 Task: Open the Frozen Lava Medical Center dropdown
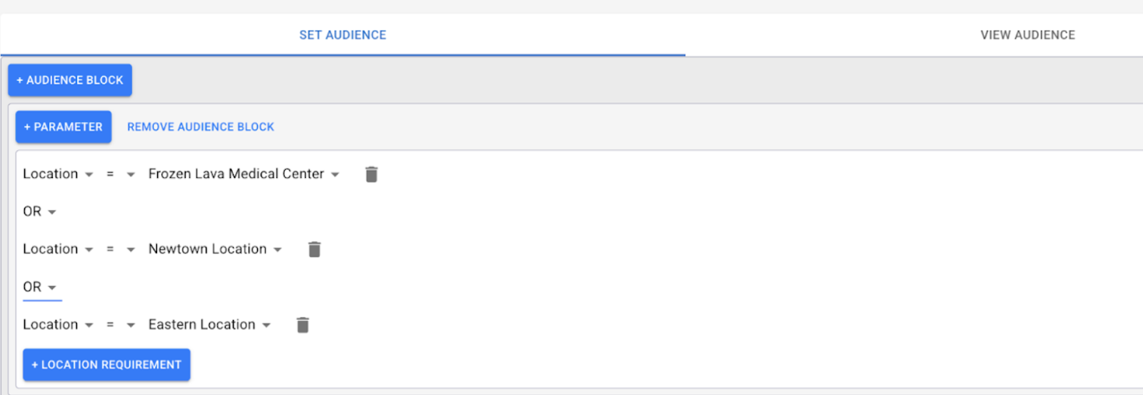pos(244,174)
